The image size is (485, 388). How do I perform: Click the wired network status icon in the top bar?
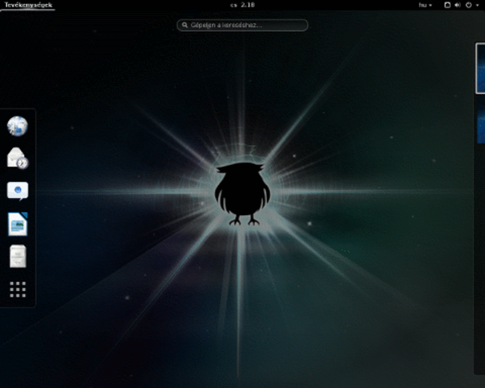(447, 5)
